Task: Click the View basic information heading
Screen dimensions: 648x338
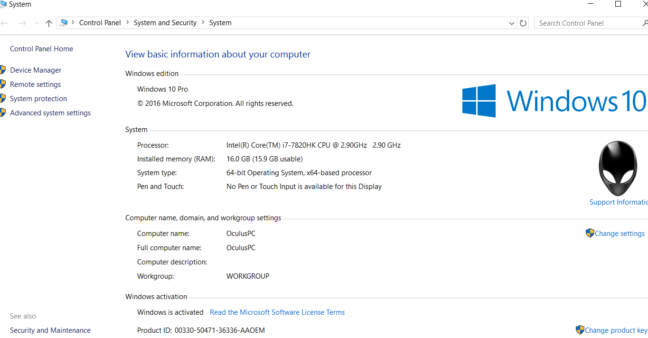Action: pyautogui.click(x=218, y=55)
